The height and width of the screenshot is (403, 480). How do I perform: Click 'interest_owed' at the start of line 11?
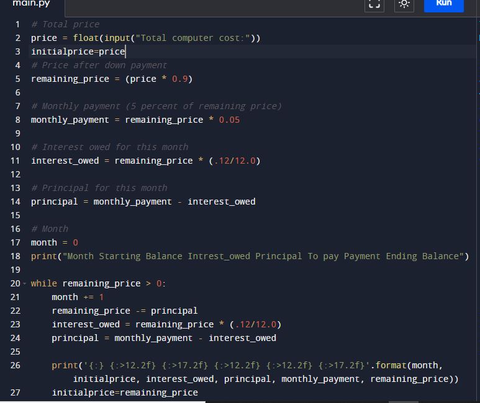65,161
